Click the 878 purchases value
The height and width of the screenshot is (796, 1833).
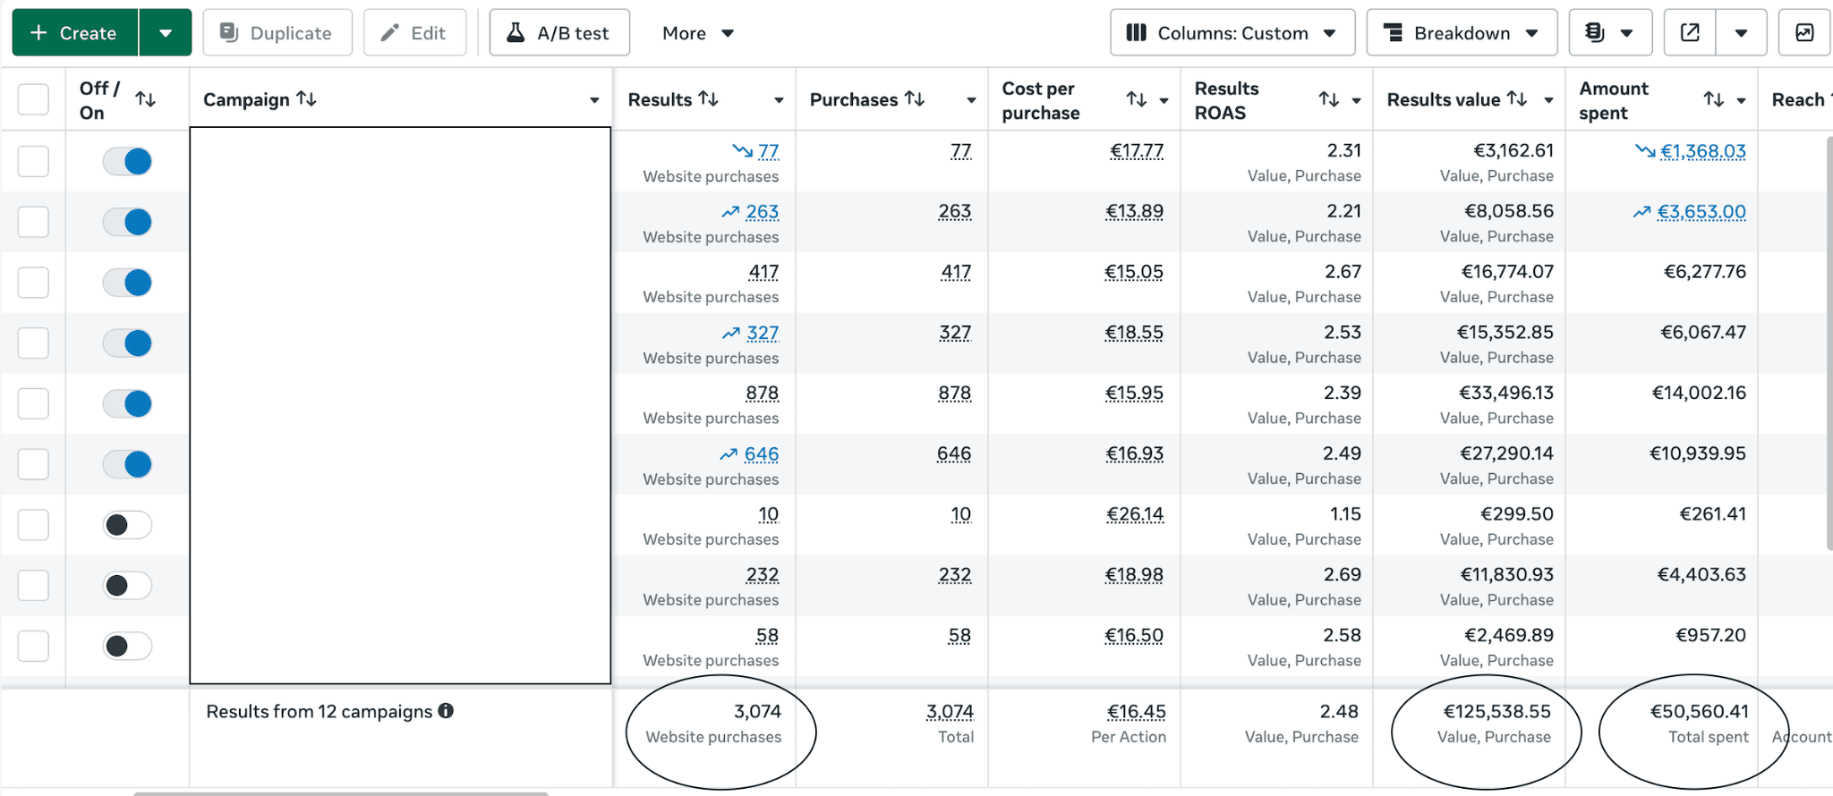click(x=955, y=394)
